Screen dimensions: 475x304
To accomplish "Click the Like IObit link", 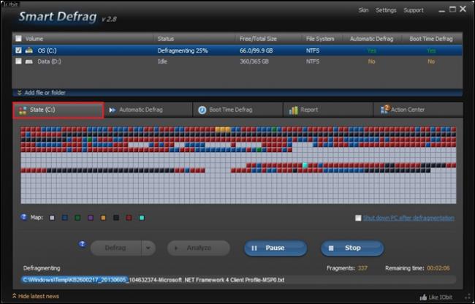I will (441, 297).
